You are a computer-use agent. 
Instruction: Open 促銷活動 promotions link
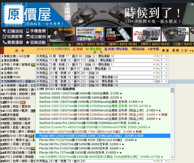[36, 42]
